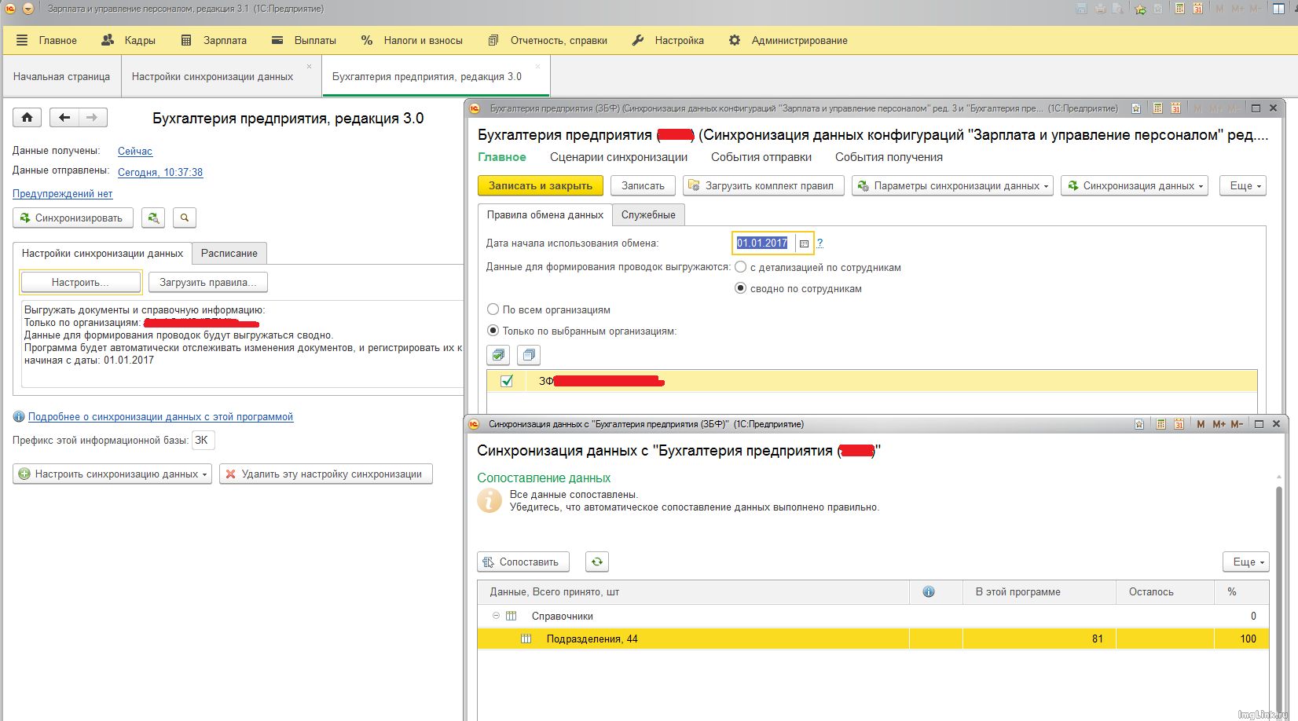1298x721 pixels.
Task: Open 'Параметры синхронизации данных' dropdown
Action: pos(952,185)
